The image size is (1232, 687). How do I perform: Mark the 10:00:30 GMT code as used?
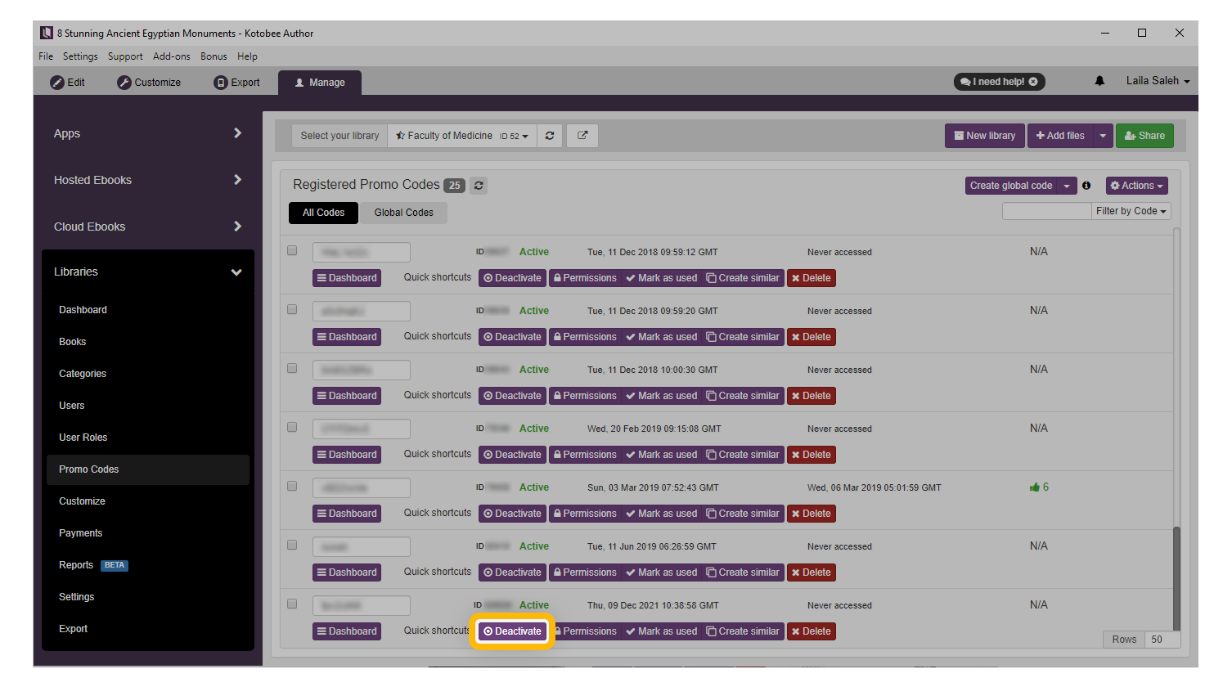(x=661, y=396)
